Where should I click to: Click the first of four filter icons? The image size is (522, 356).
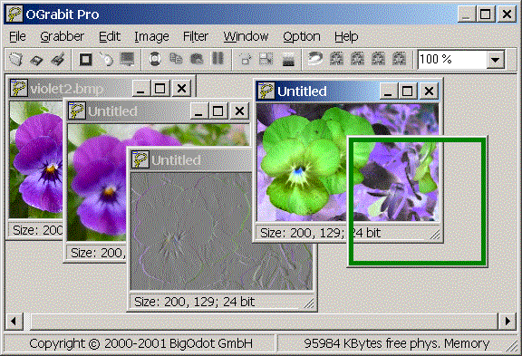click(336, 59)
